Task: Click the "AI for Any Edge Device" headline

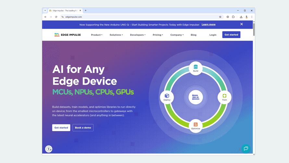Action: point(85,75)
